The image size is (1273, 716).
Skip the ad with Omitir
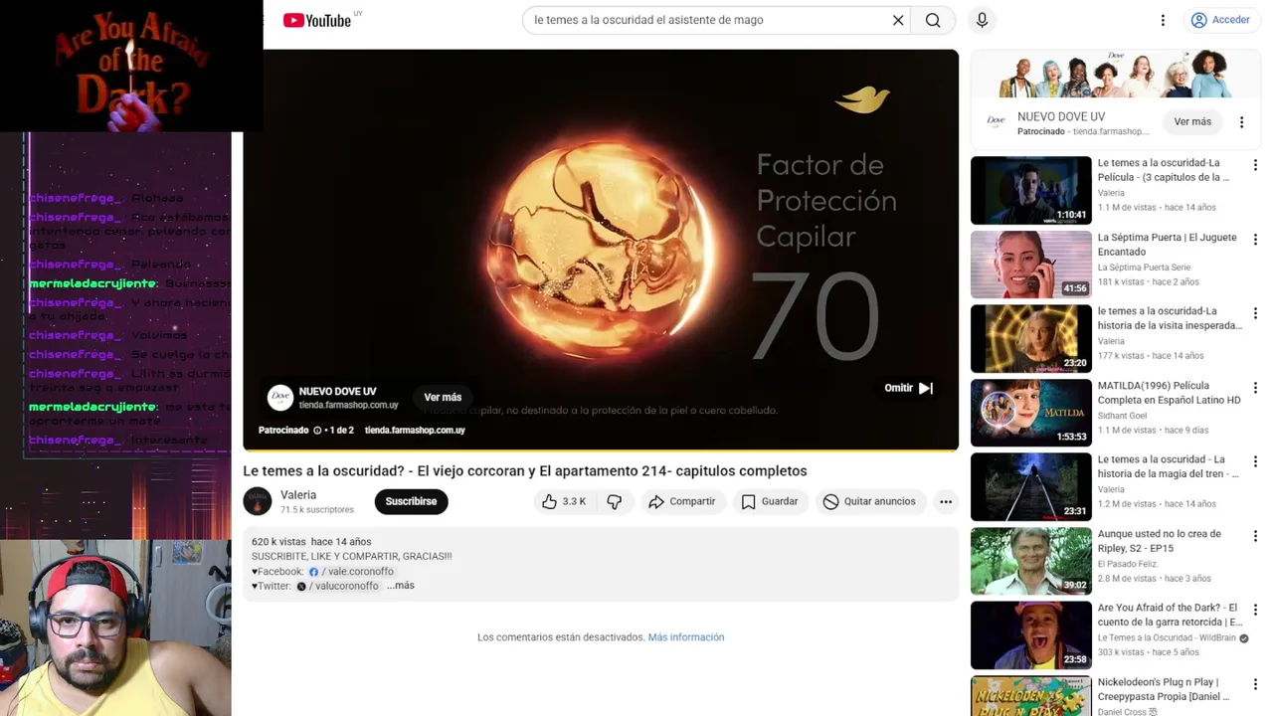909,388
